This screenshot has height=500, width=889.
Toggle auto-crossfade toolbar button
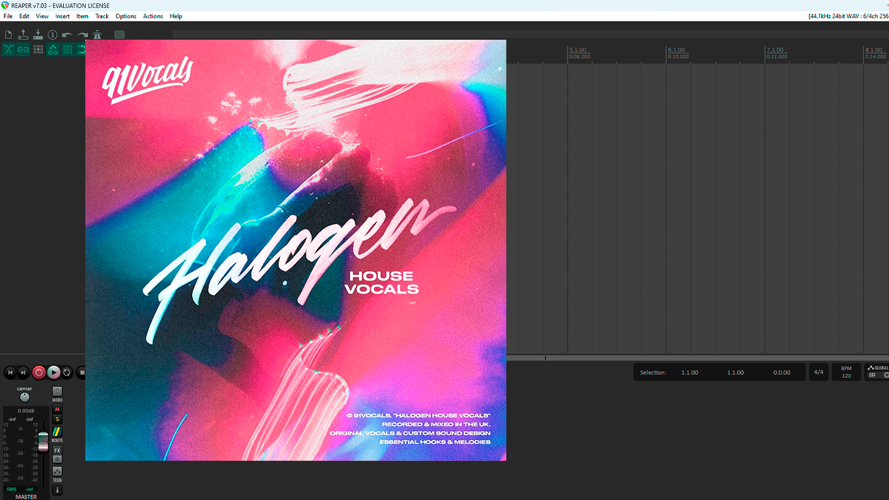click(x=8, y=49)
